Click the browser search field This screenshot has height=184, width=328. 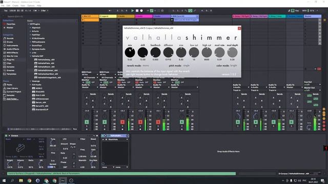coord(42,16)
